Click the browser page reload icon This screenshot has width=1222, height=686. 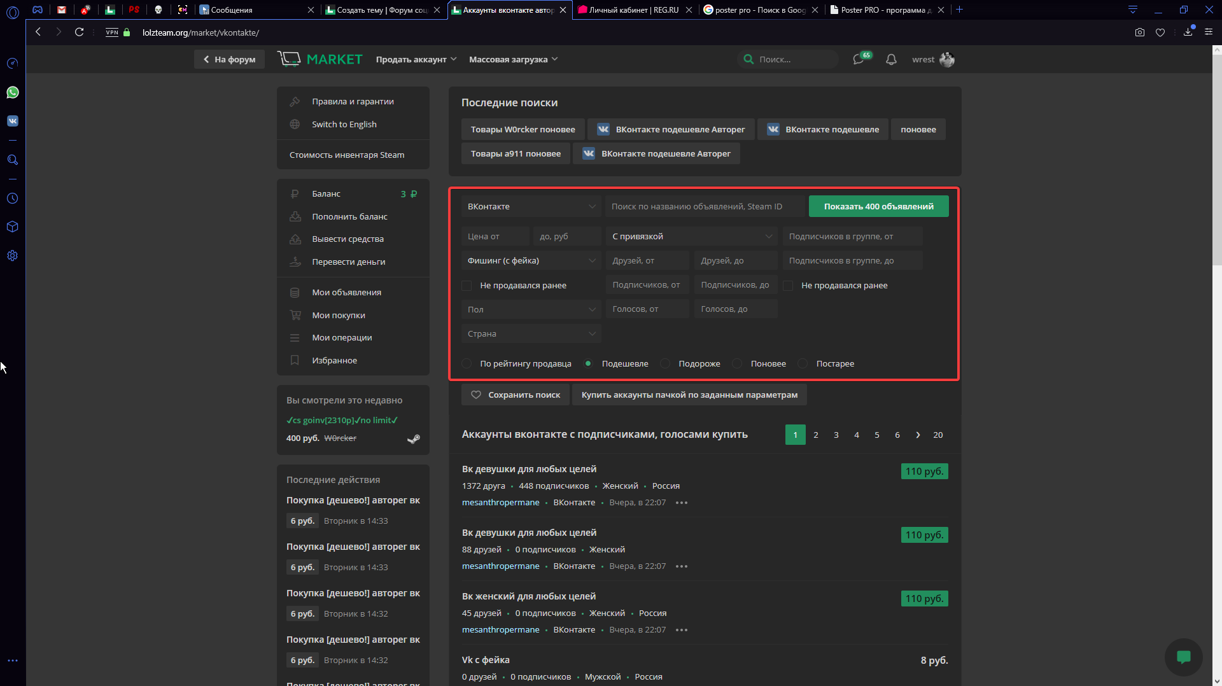pos(79,32)
